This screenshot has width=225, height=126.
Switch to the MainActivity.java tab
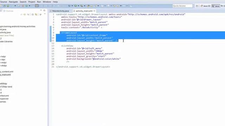(x=60, y=11)
